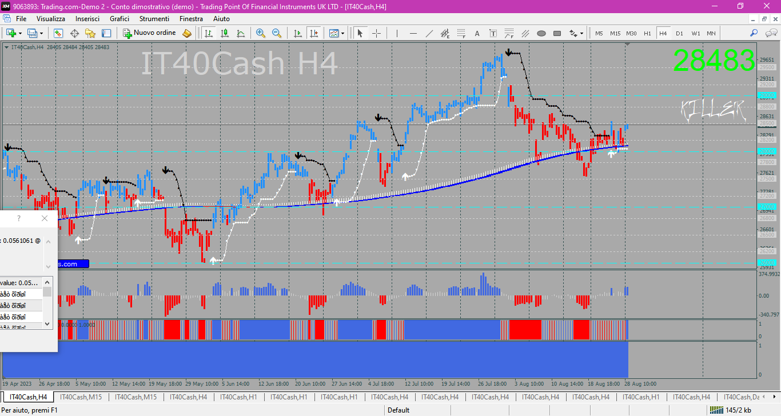Viewport: 781px width, 416px height.
Task: Open the File menu
Action: pyautogui.click(x=21, y=19)
